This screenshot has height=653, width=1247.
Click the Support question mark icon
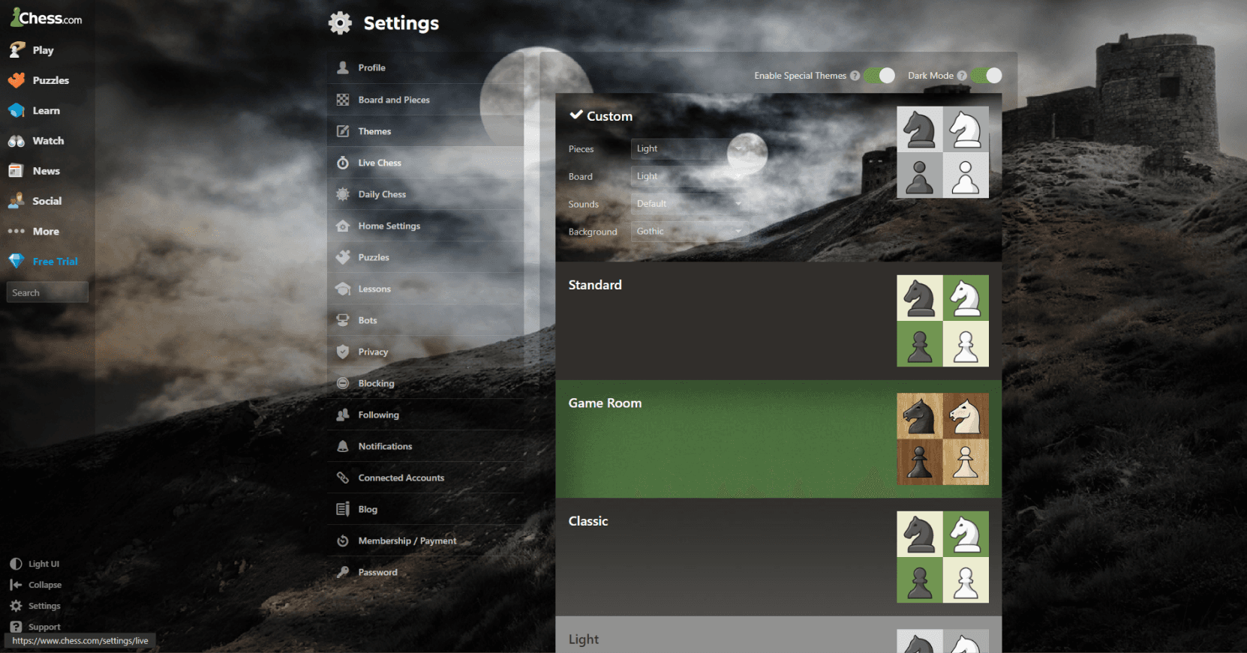[x=16, y=627]
